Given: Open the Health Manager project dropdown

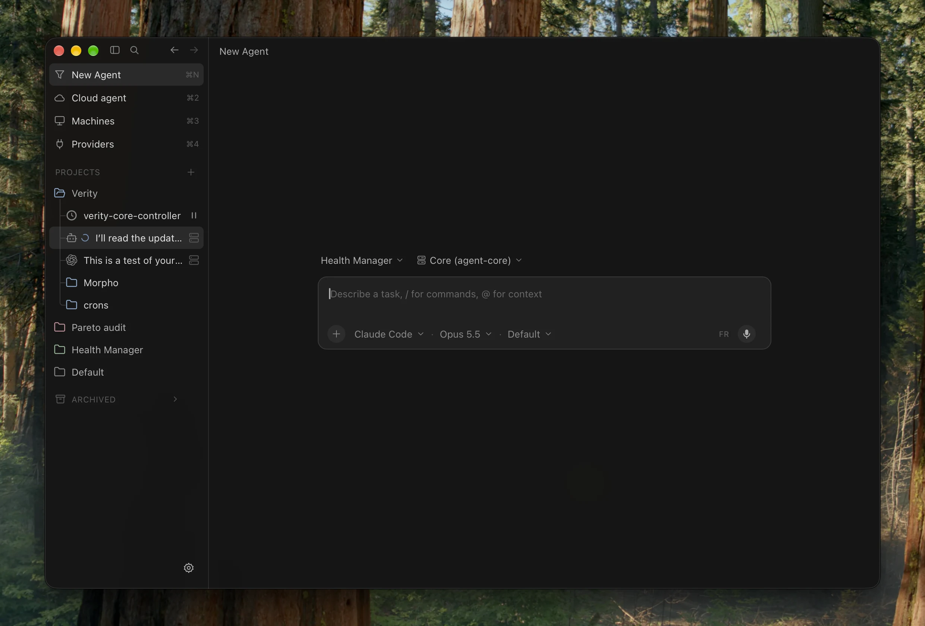Looking at the screenshot, I should coord(362,260).
